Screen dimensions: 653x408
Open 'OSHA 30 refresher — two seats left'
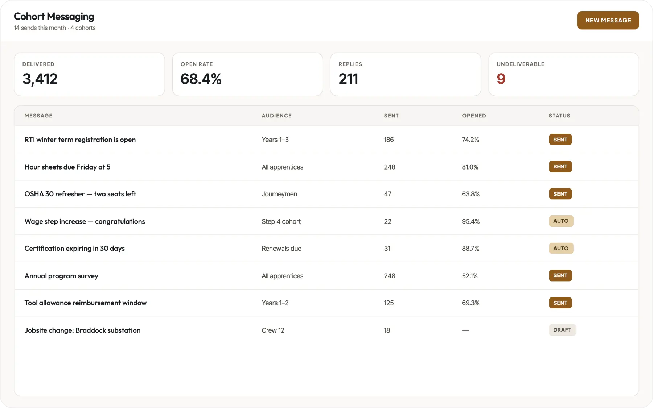[80, 194]
